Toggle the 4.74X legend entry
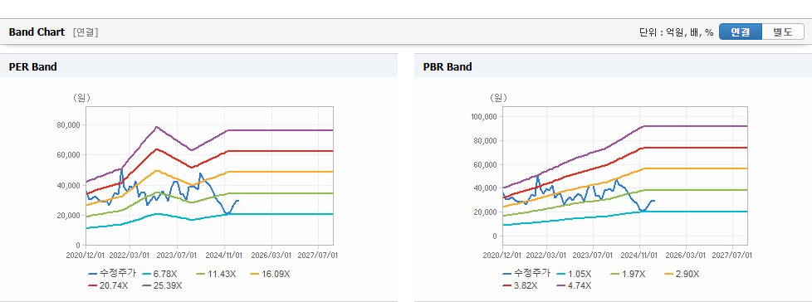 [574, 285]
